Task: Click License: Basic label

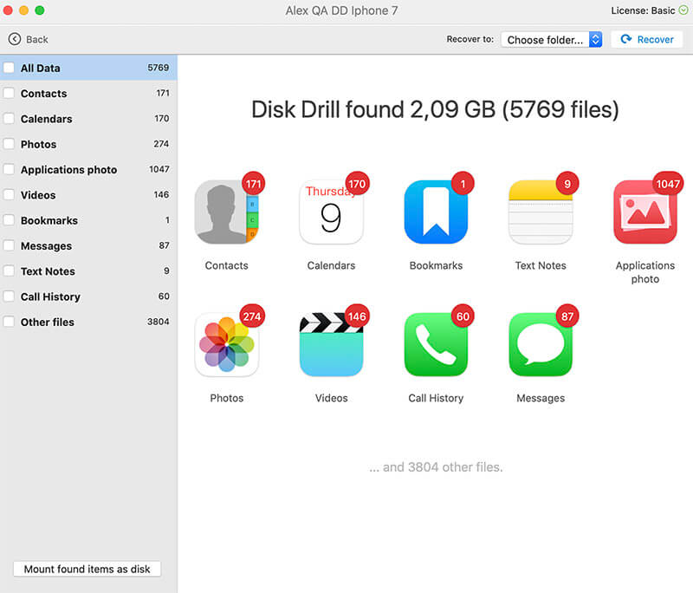Action: pos(643,10)
